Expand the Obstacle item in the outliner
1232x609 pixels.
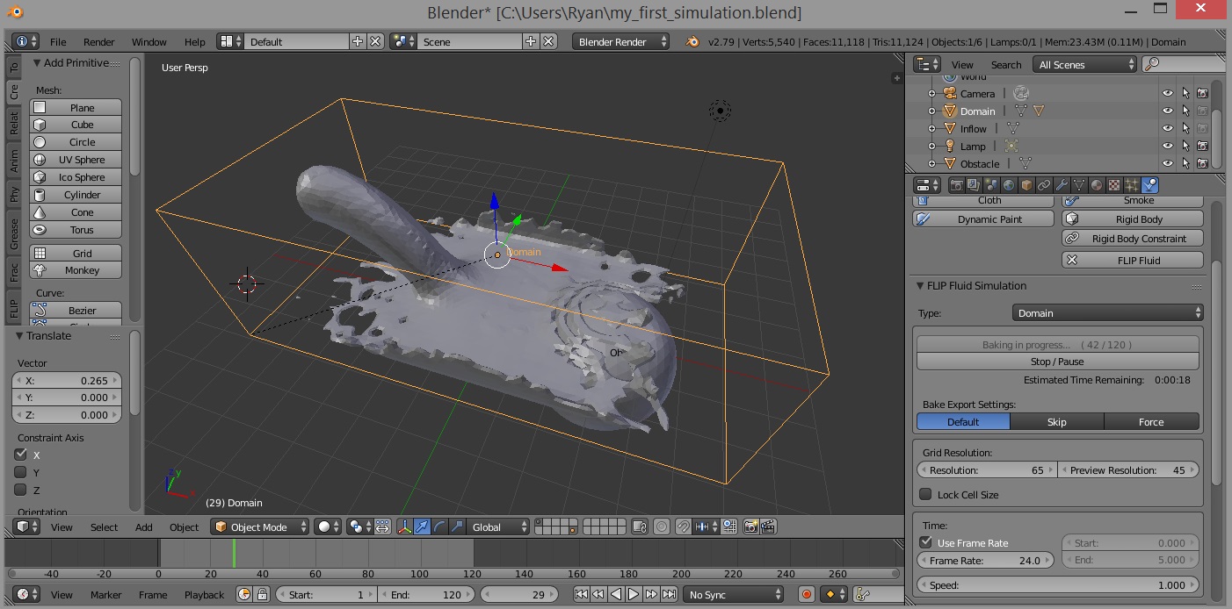(x=932, y=163)
